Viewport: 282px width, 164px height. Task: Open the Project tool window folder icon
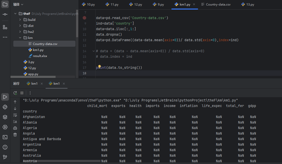tap(5, 4)
